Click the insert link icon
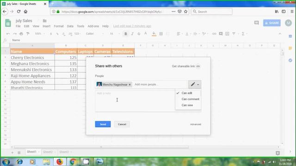This screenshot has width=296, height=166. tap(214, 34)
